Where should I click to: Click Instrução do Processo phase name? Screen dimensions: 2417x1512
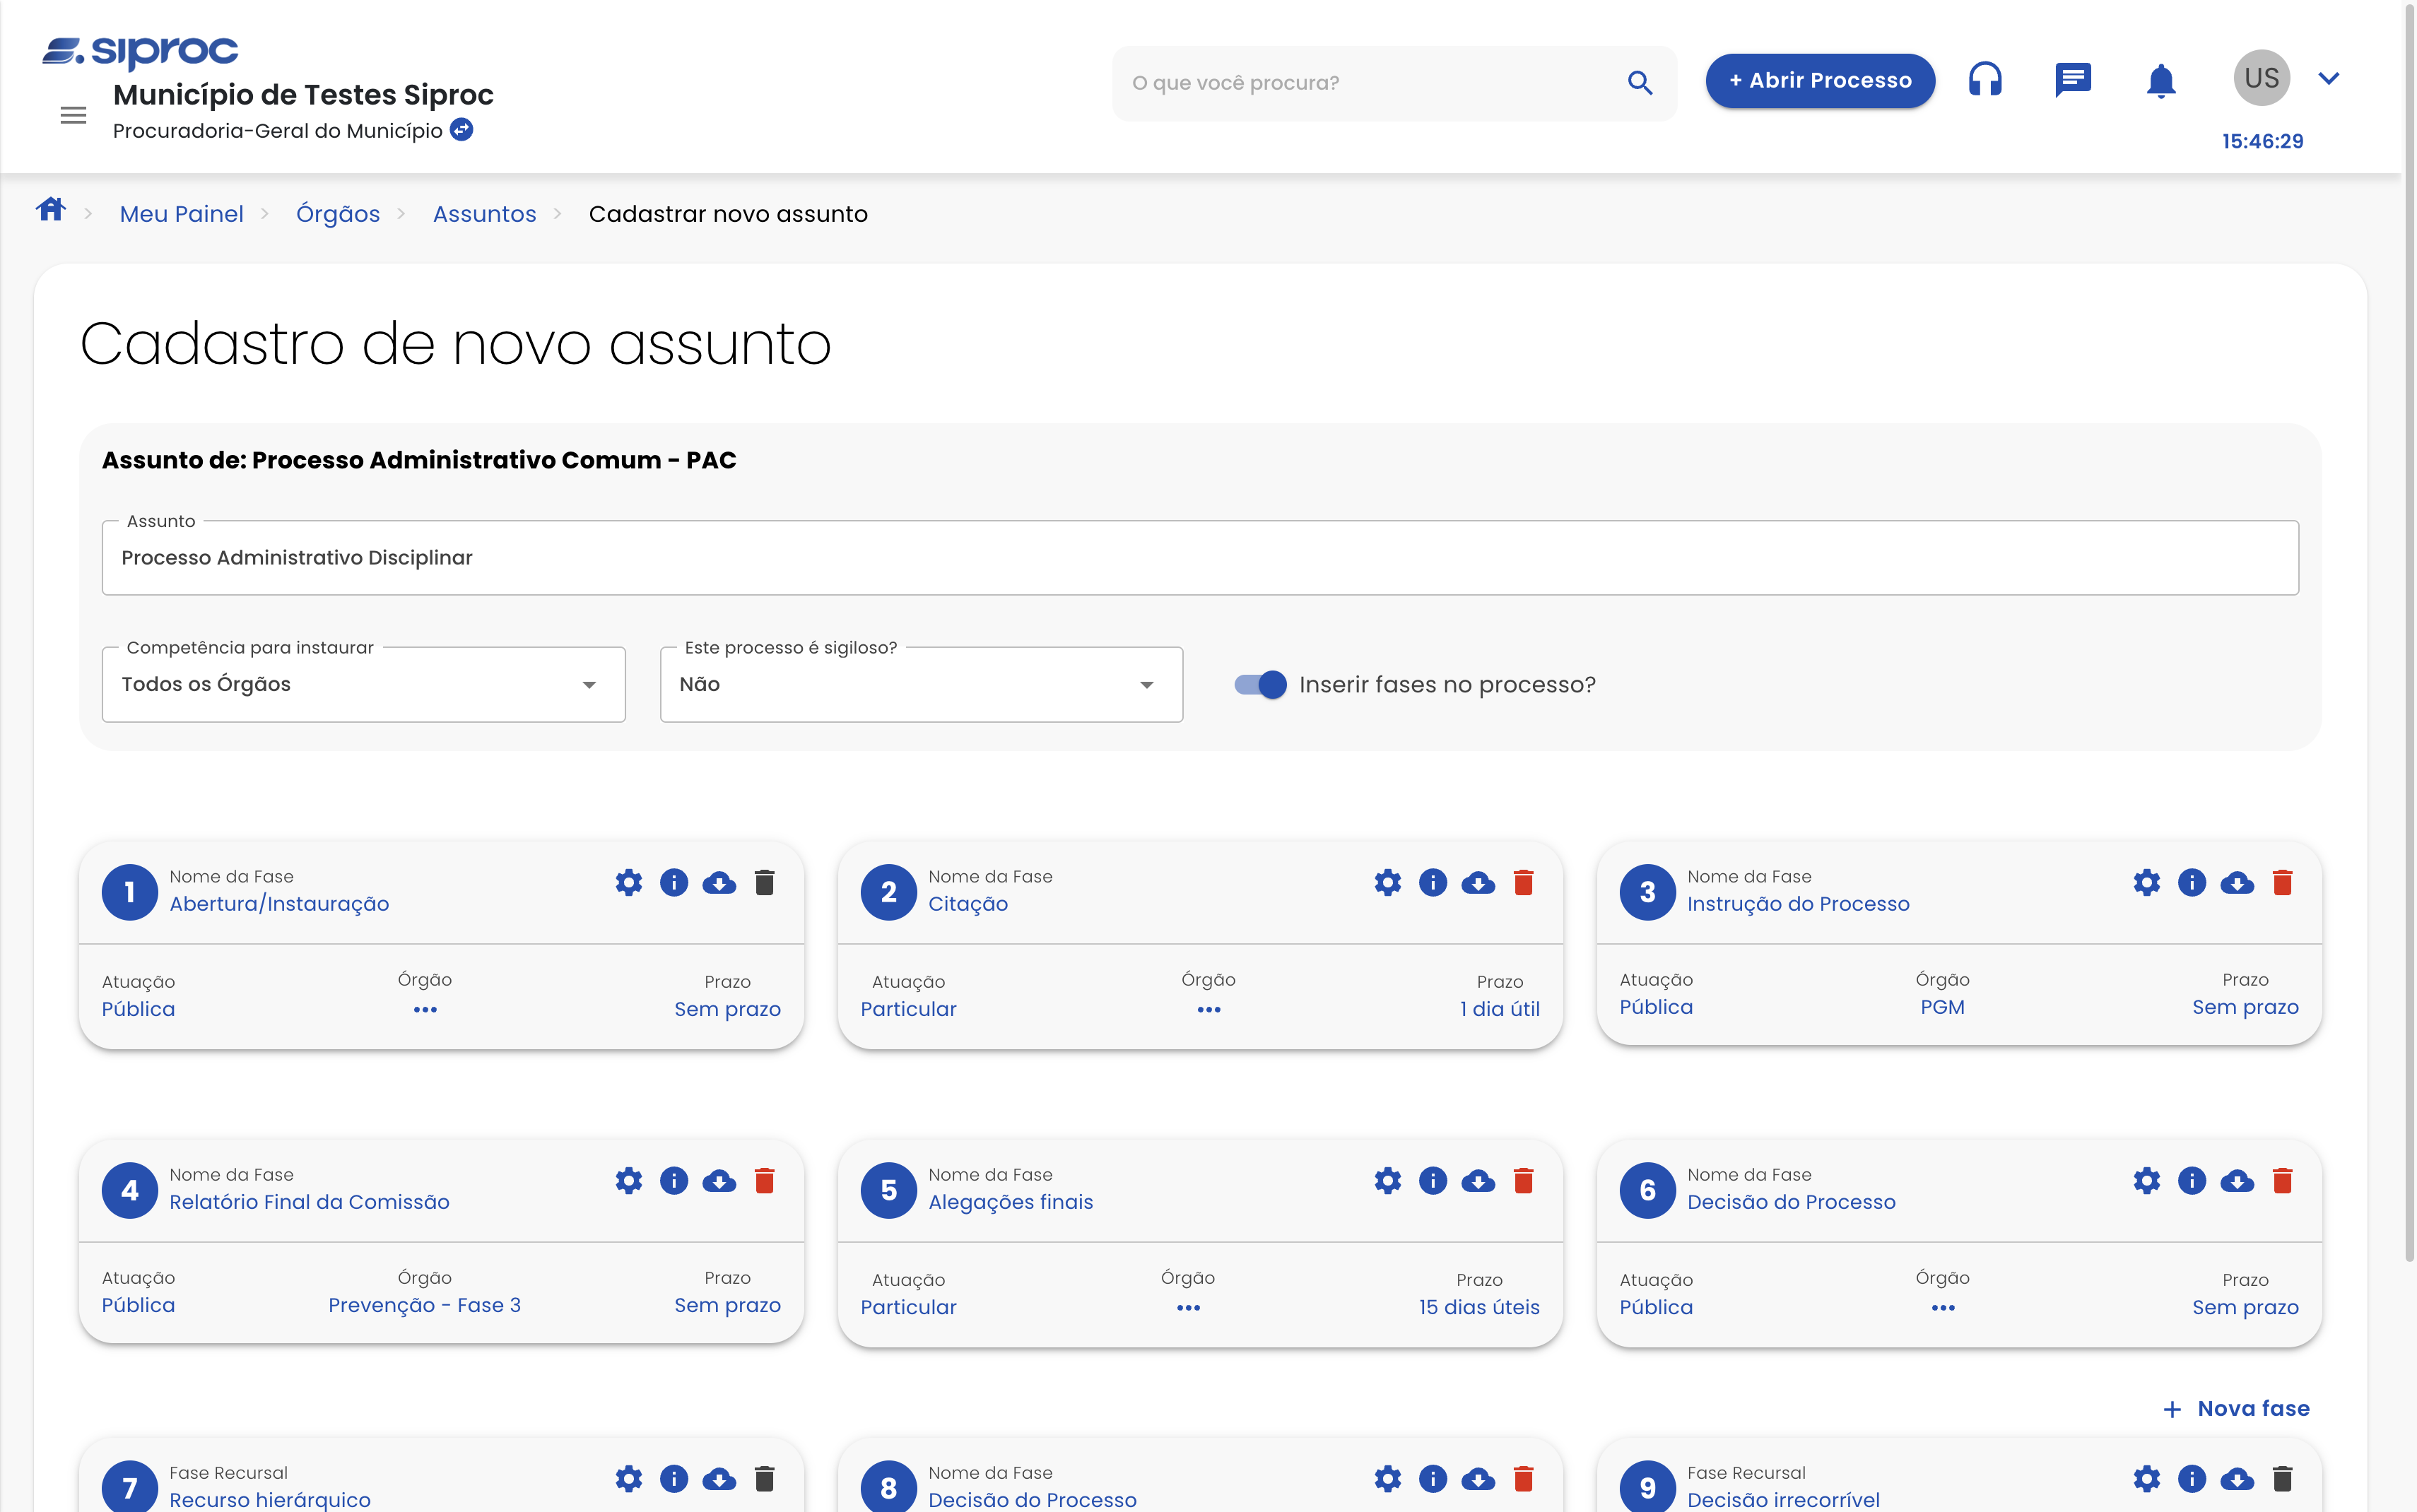click(1798, 904)
